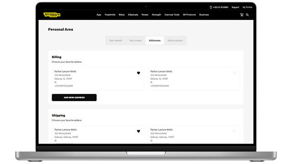Switch to Subscriptions tab

[x=175, y=41]
